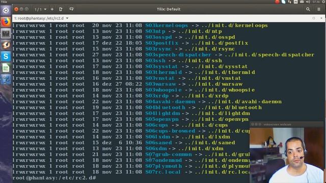Click the dez 27 08:22 timestamp
The image size is (326, 183).
[x=122, y=84]
